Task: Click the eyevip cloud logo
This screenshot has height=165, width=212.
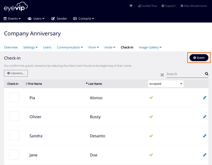Action: (x=16, y=7)
